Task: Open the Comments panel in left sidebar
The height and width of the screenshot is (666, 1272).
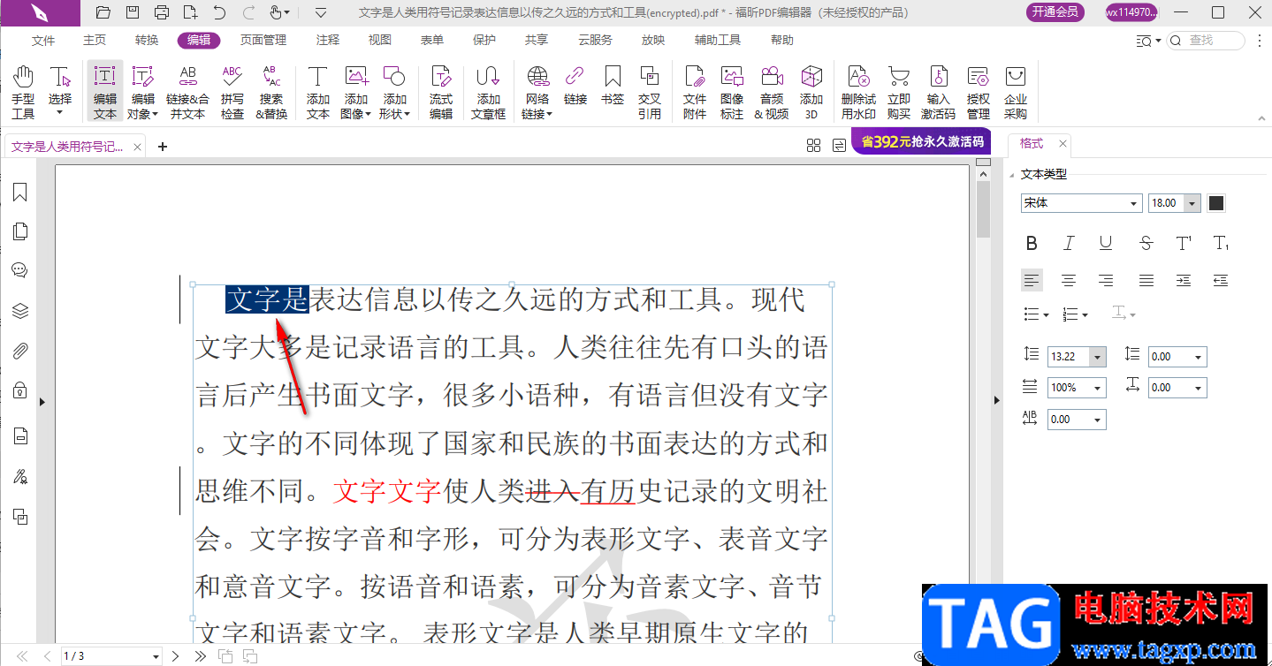Action: (x=20, y=270)
